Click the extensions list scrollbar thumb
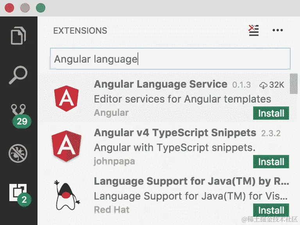 point(294,84)
